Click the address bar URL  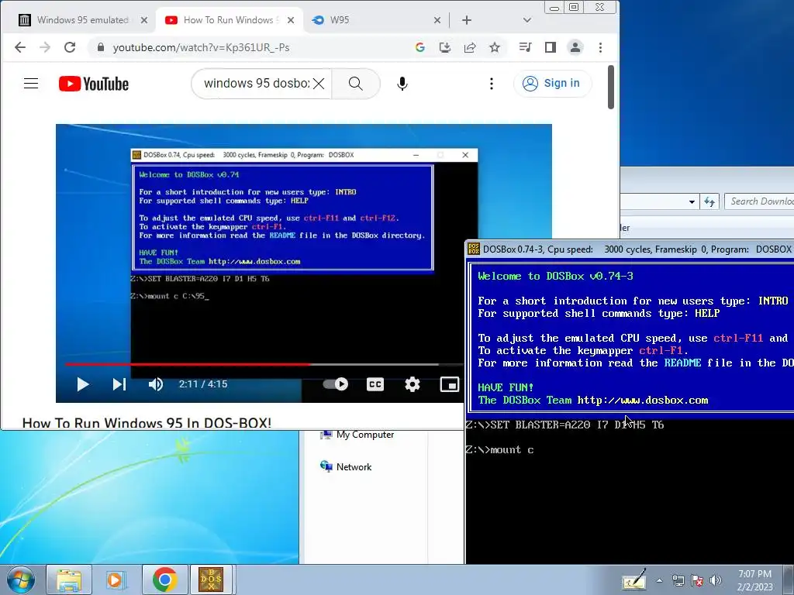pyautogui.click(x=201, y=47)
